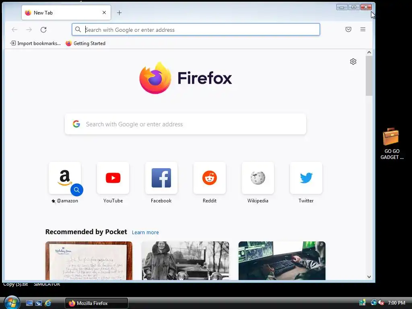Viewport: 412px width, 309px height.
Task: Open the Save to Pocket button
Action: (x=348, y=29)
